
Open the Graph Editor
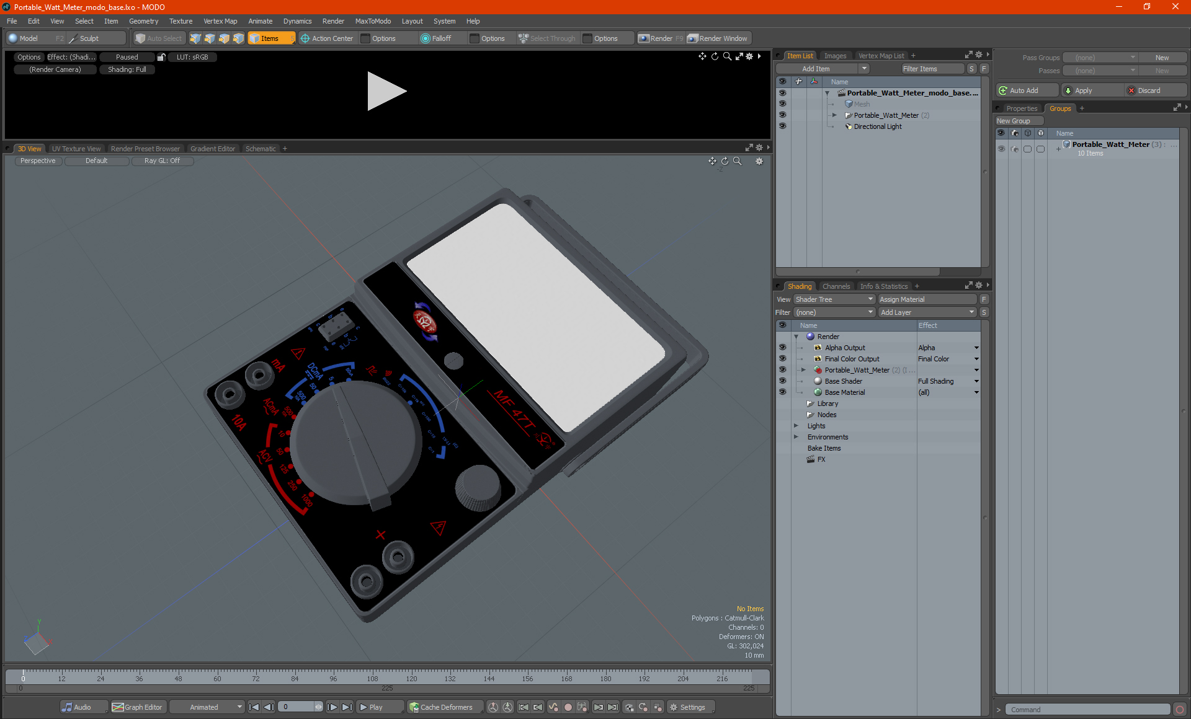pos(137,707)
